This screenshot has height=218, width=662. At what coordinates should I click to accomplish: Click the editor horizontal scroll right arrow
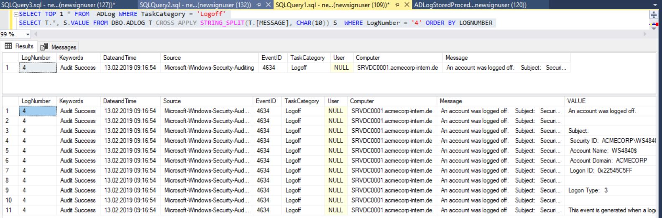pos(645,34)
